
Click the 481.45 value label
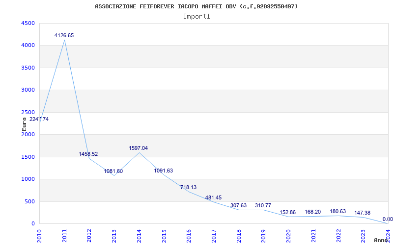pyautogui.click(x=213, y=198)
